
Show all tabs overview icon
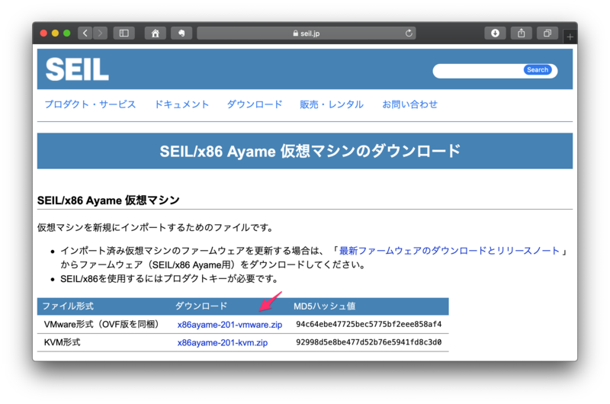(547, 33)
